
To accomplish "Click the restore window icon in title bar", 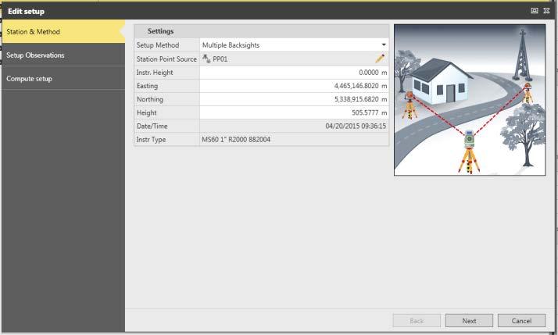I will click(534, 11).
